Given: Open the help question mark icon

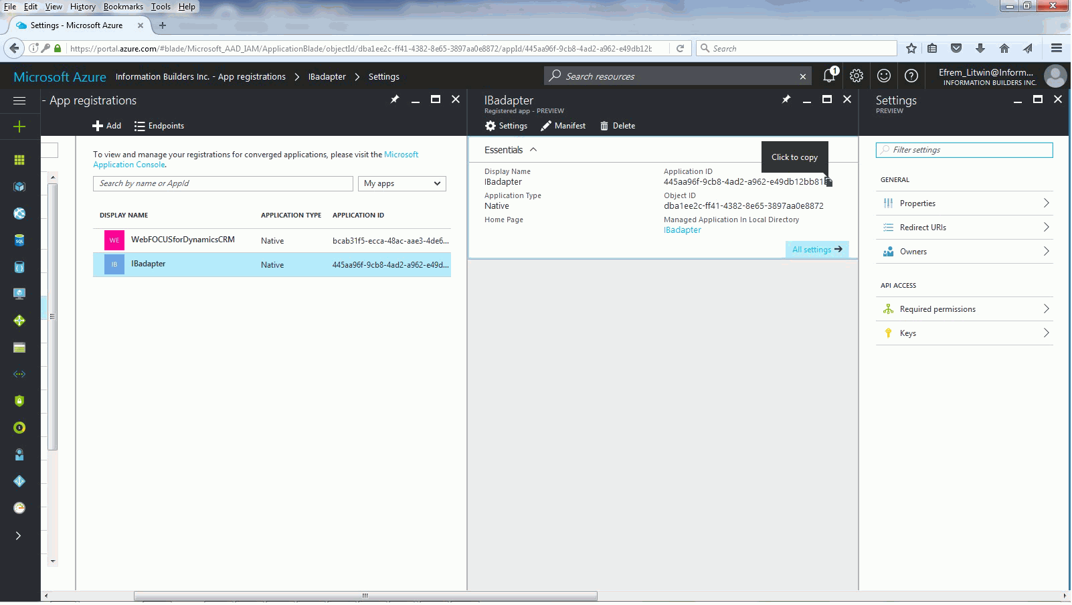Looking at the screenshot, I should tap(911, 76).
